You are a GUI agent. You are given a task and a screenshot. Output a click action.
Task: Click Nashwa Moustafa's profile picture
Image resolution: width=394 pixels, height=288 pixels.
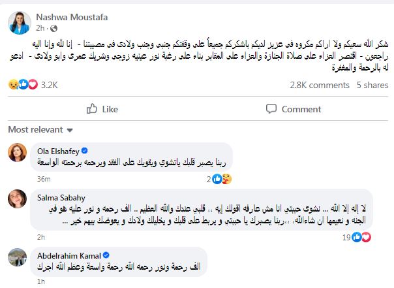pyautogui.click(x=17, y=22)
